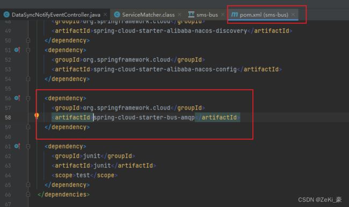The width and height of the screenshot is (349, 207).
Task: Click the fold end marker on line 65
Action: point(28,185)
